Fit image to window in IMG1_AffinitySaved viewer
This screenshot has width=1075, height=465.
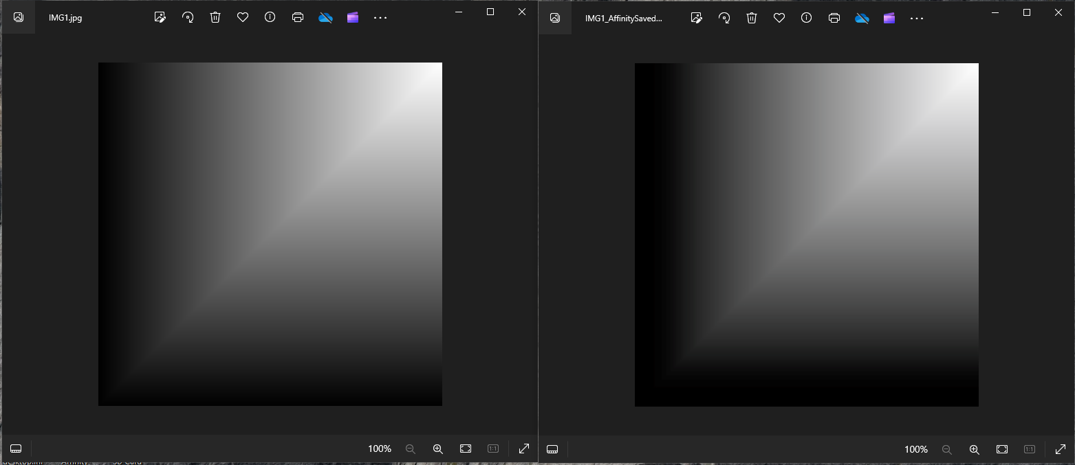[x=1002, y=449]
